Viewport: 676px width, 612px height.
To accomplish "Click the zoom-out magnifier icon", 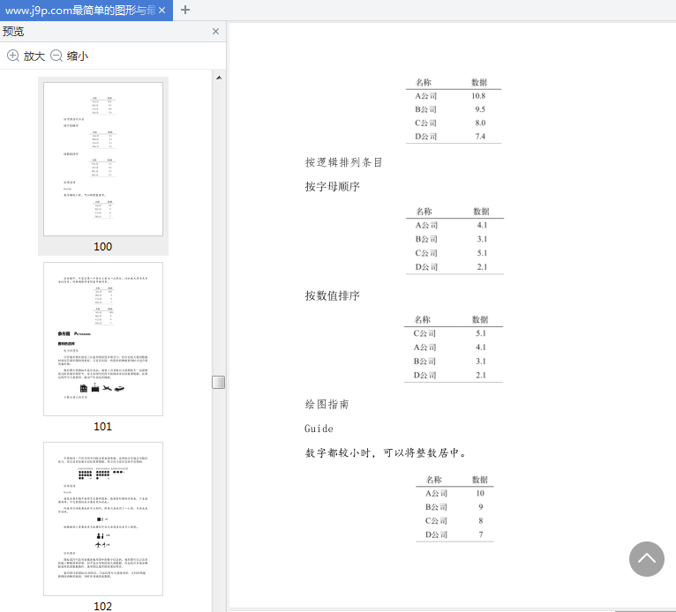I will [x=56, y=56].
